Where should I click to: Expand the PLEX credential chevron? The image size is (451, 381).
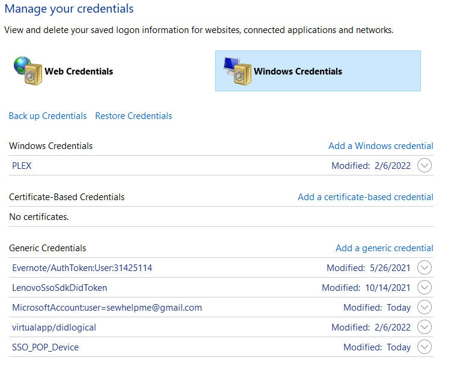[x=425, y=166]
